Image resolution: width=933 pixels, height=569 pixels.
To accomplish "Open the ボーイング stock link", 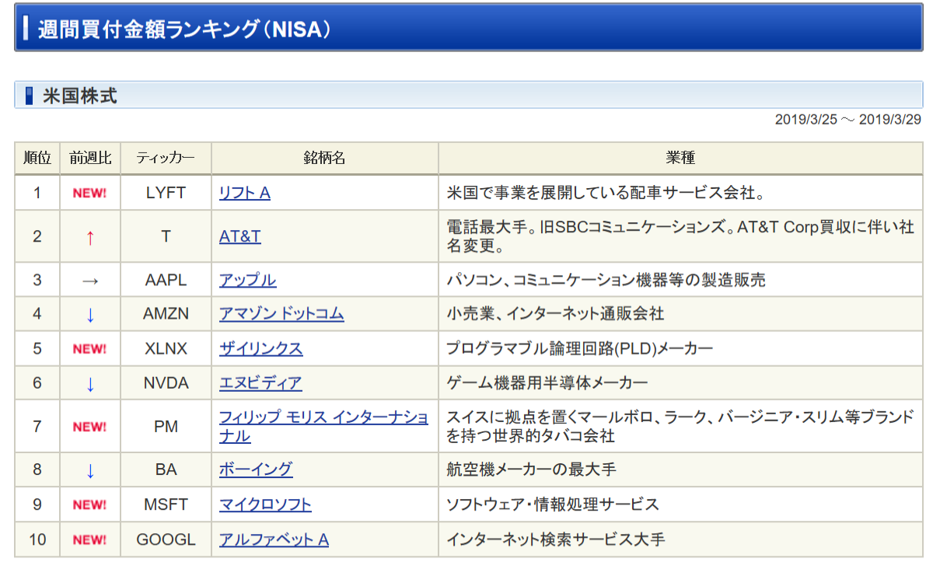I will (255, 470).
